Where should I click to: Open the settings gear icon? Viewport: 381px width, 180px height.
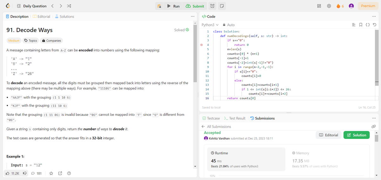(x=329, y=6)
